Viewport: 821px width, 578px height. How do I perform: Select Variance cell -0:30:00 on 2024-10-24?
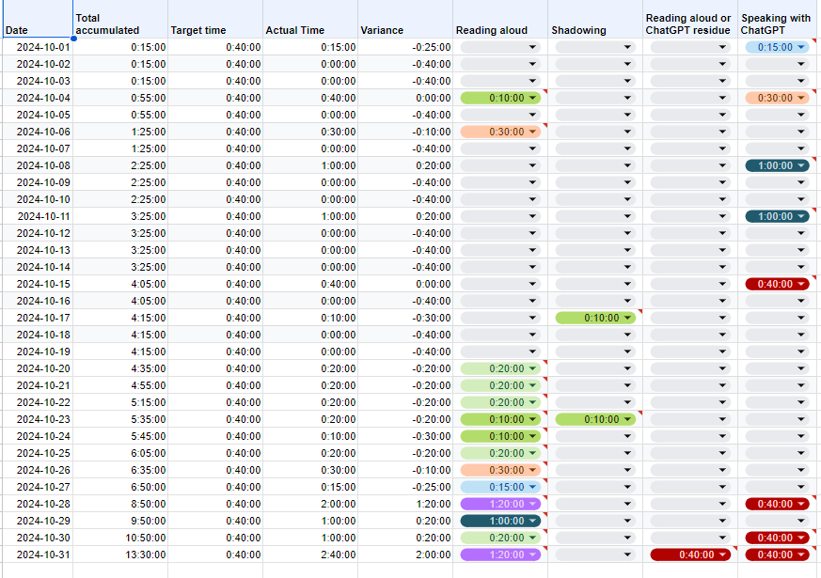pos(405,436)
